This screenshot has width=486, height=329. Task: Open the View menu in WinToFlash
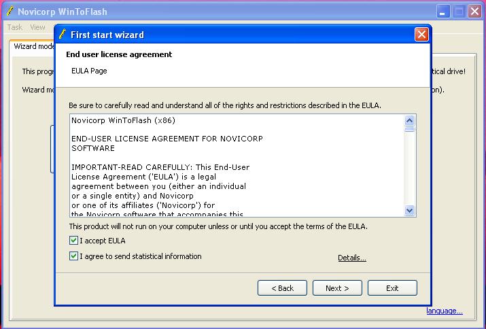(37, 27)
